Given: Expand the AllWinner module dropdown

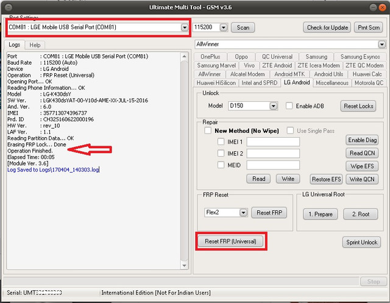Looking at the screenshot, I should pos(381,45).
